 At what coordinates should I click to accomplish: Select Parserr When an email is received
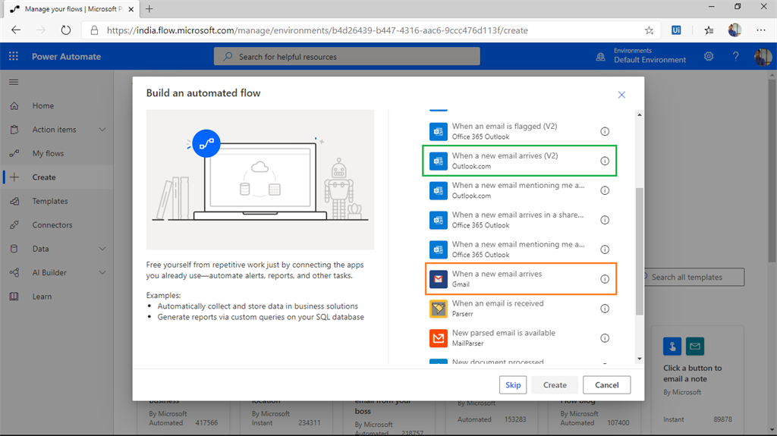(x=521, y=308)
